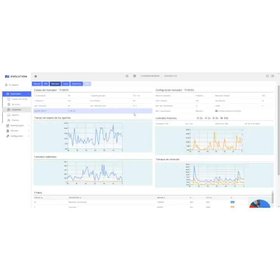Open Campañas in the sidebar
The width and height of the screenshot is (280, 280).
click(16, 110)
